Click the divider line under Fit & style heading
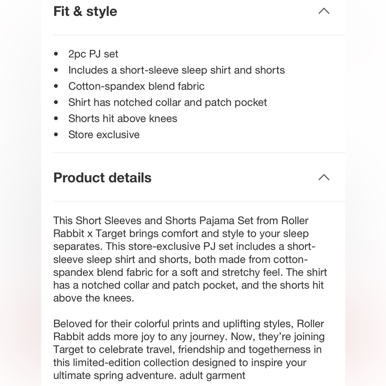The image size is (386, 386). click(199, 35)
